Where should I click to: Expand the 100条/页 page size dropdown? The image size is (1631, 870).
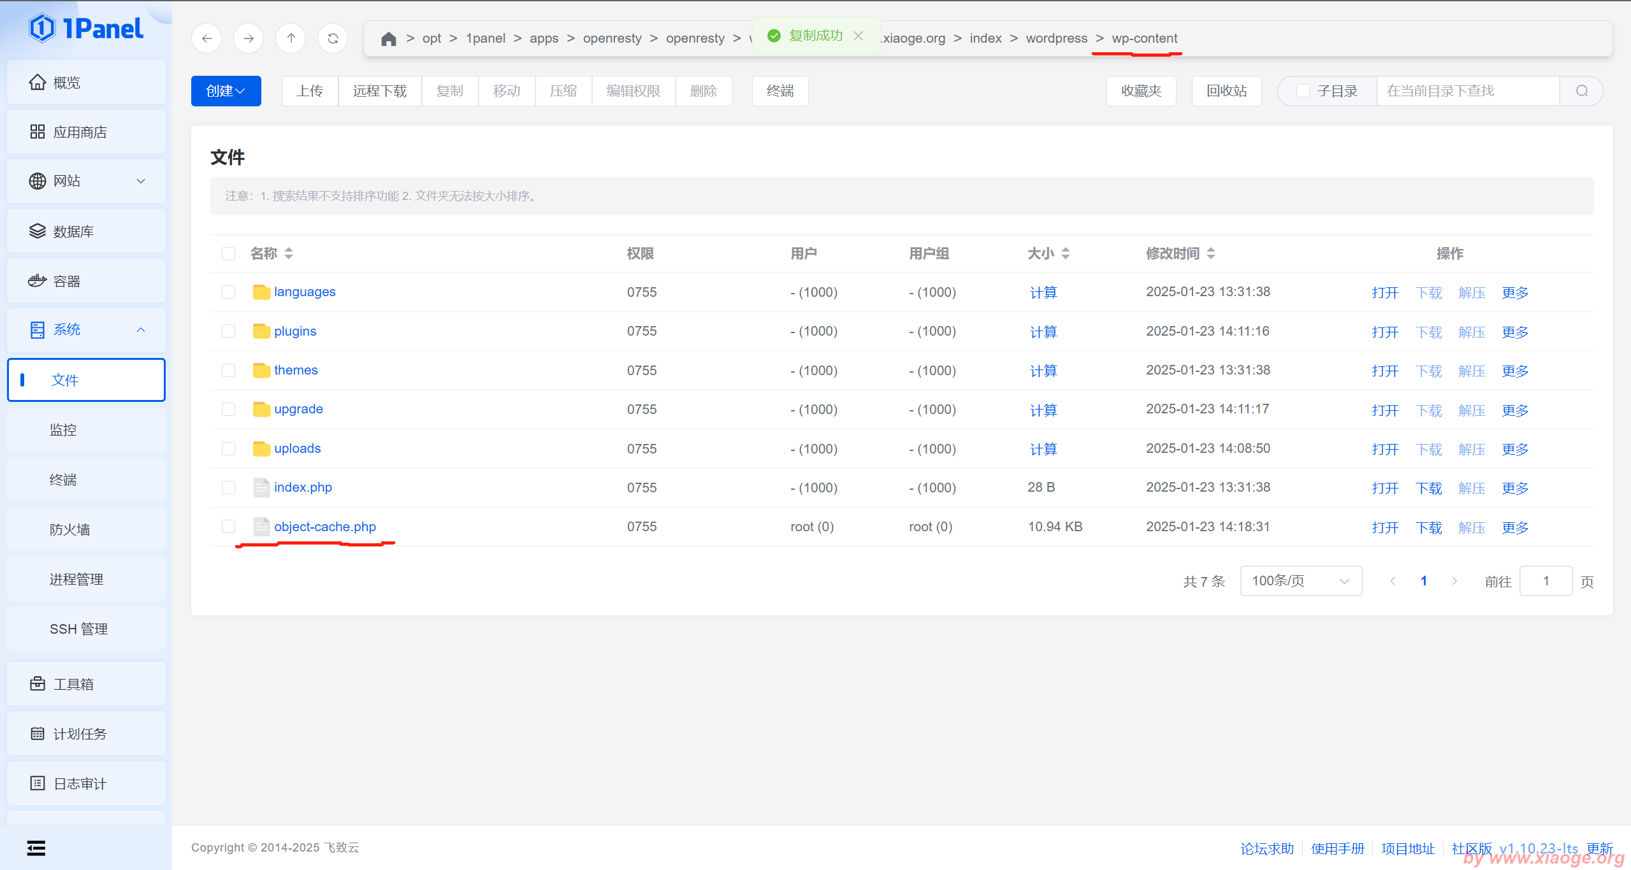click(x=1300, y=581)
